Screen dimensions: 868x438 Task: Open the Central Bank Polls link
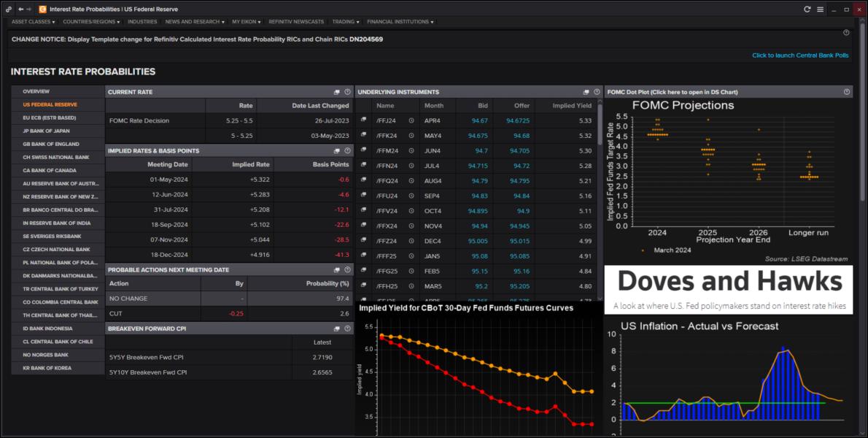pos(799,55)
